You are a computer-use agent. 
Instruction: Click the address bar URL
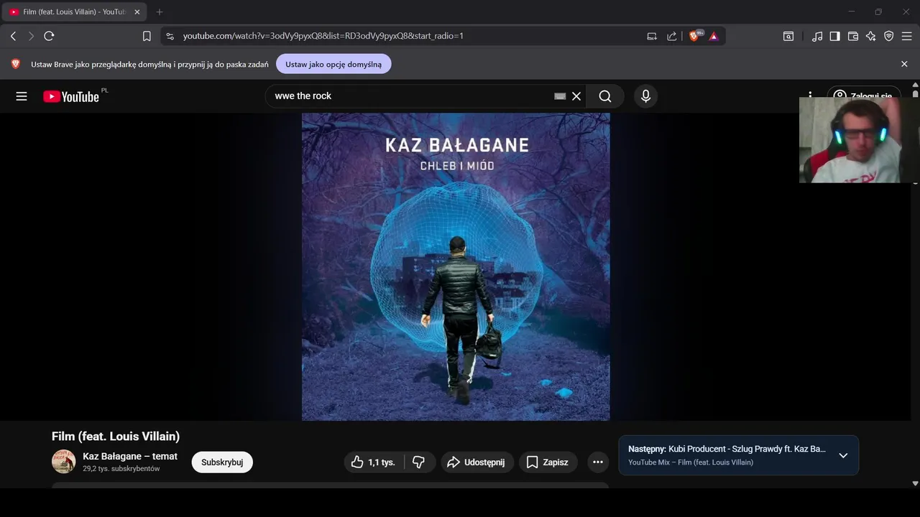pyautogui.click(x=323, y=36)
